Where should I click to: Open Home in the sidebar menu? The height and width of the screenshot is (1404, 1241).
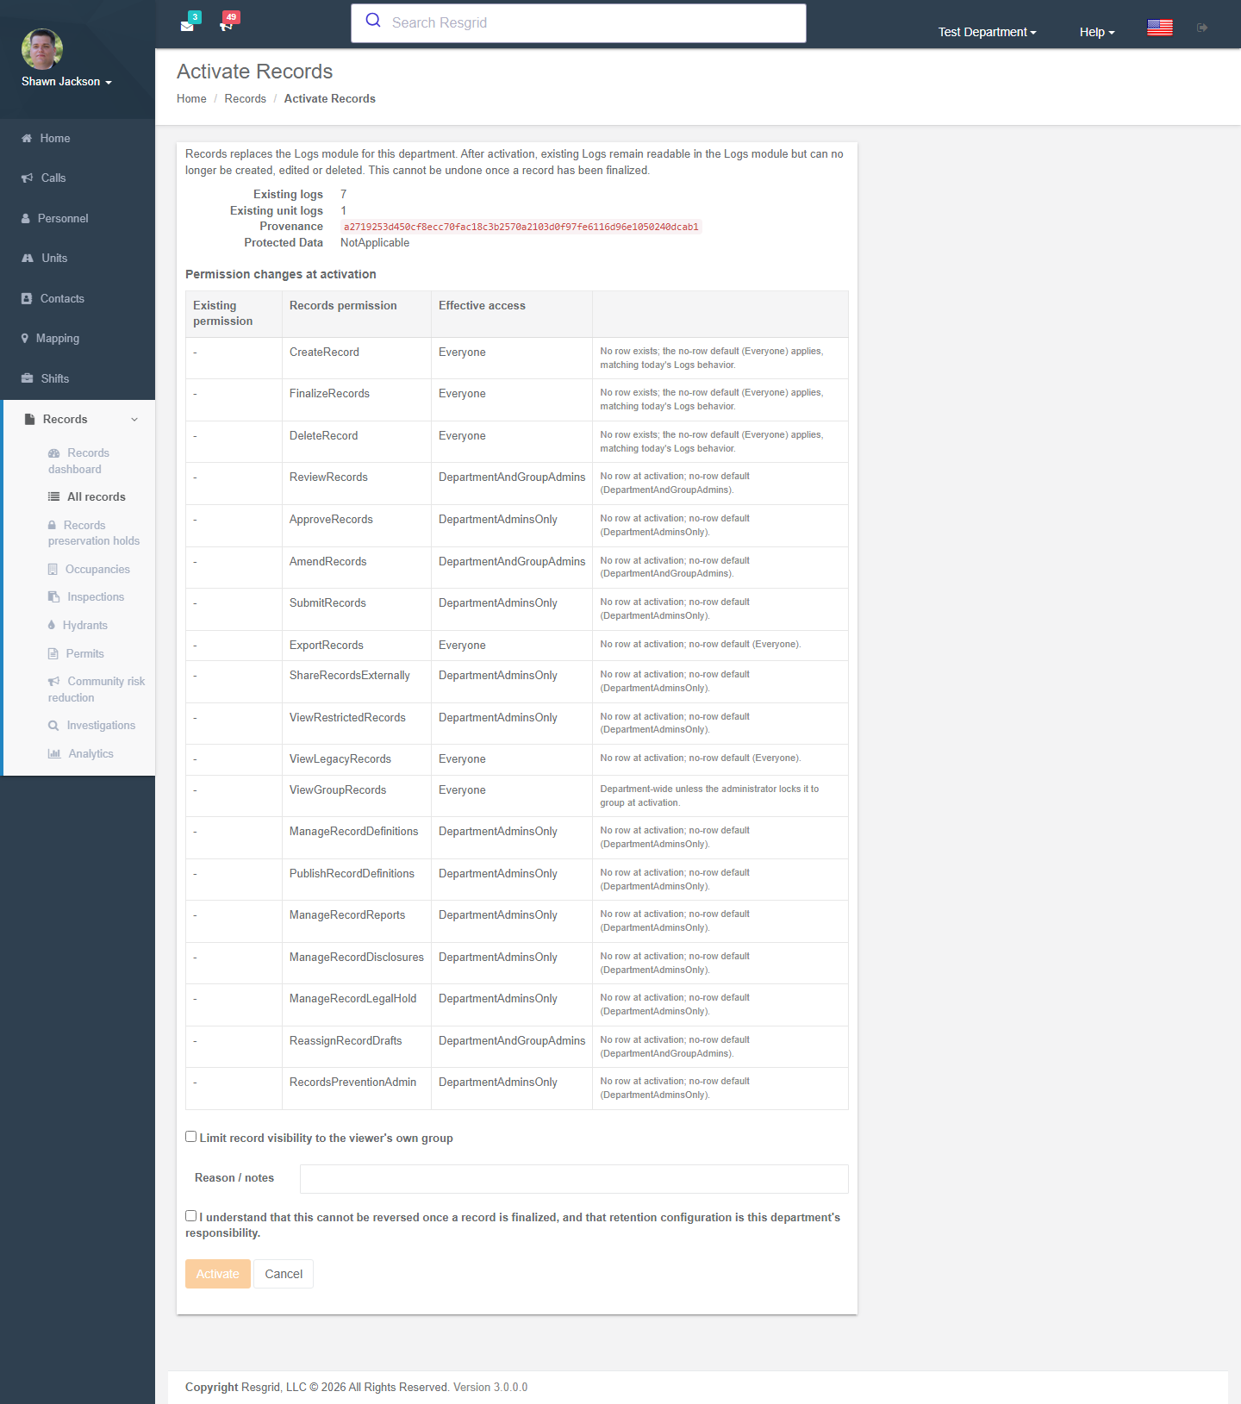(x=78, y=139)
